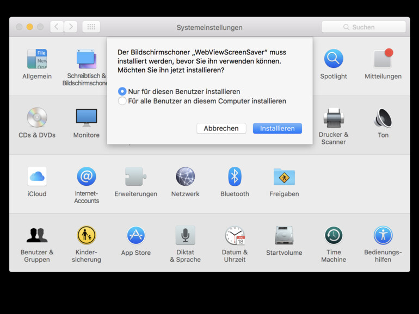Click the Abbrechen button
419x314 pixels.
click(221, 128)
